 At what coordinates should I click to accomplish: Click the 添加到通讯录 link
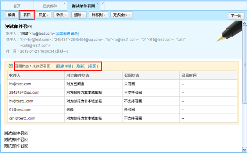coord(67,34)
